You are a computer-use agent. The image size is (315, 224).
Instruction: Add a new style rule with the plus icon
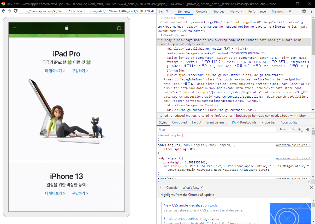point(300,129)
